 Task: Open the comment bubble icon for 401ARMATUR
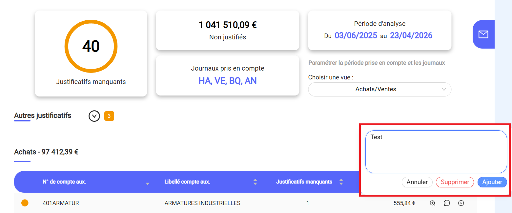tap(447, 203)
